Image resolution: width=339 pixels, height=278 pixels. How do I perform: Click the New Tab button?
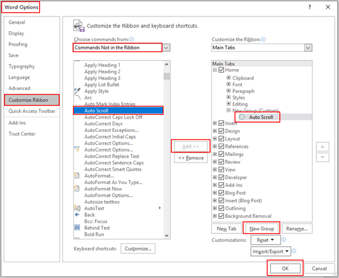point(226,229)
